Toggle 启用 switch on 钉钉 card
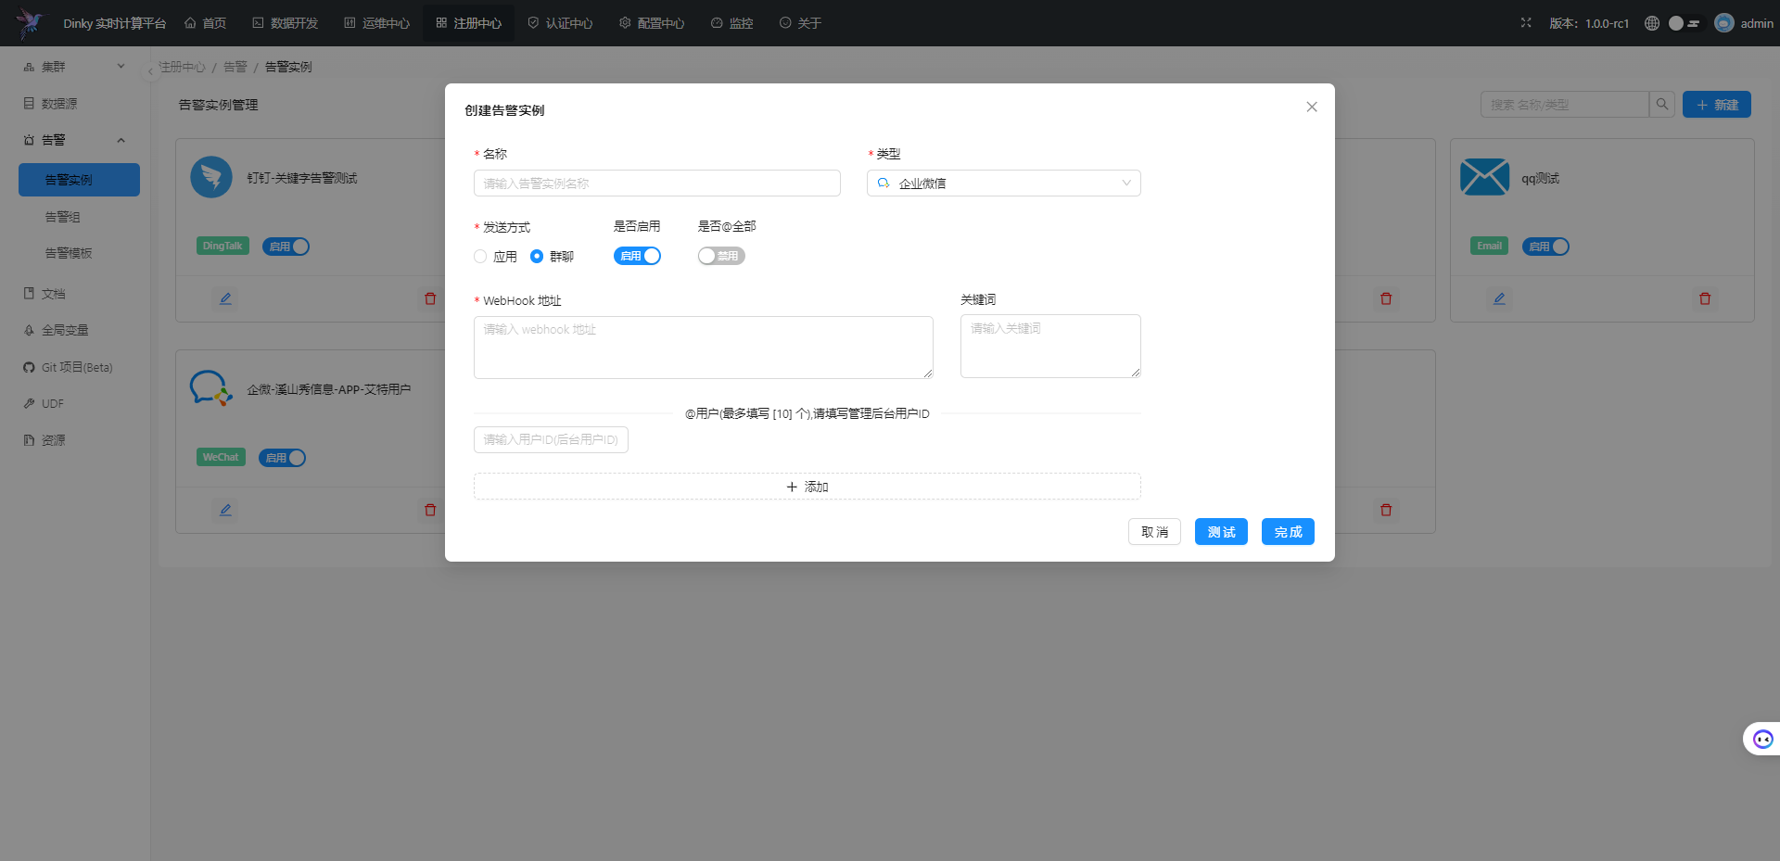Image resolution: width=1780 pixels, height=861 pixels. (286, 247)
